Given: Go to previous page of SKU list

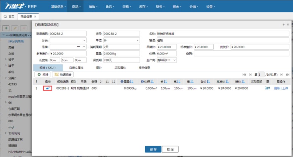Looking at the screenshot, I should pyautogui.click(x=251, y=75).
